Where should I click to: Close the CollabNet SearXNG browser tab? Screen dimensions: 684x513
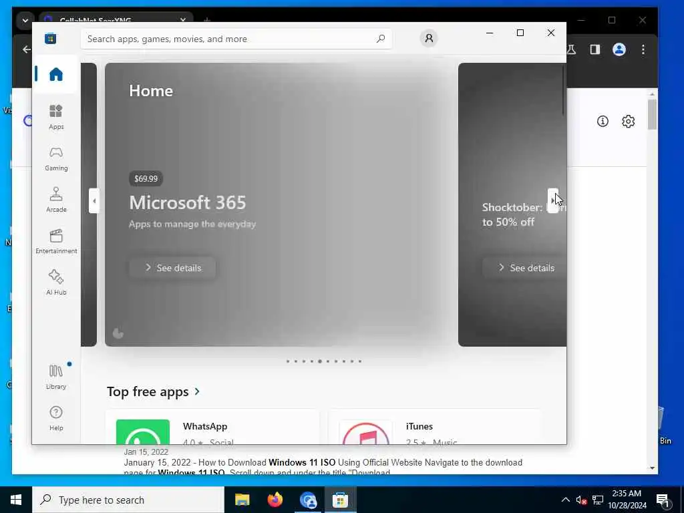click(x=183, y=19)
